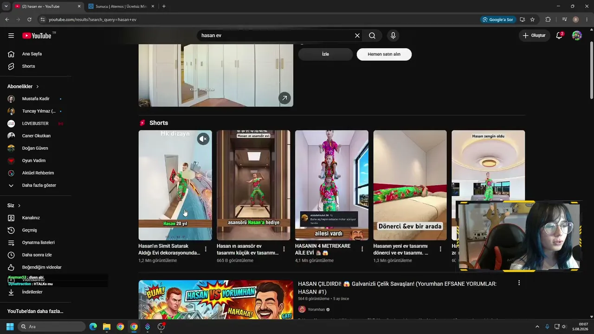Open options for HASAN ÇILDIRDI video
Viewport: 594px width, 334px height.
519,283
